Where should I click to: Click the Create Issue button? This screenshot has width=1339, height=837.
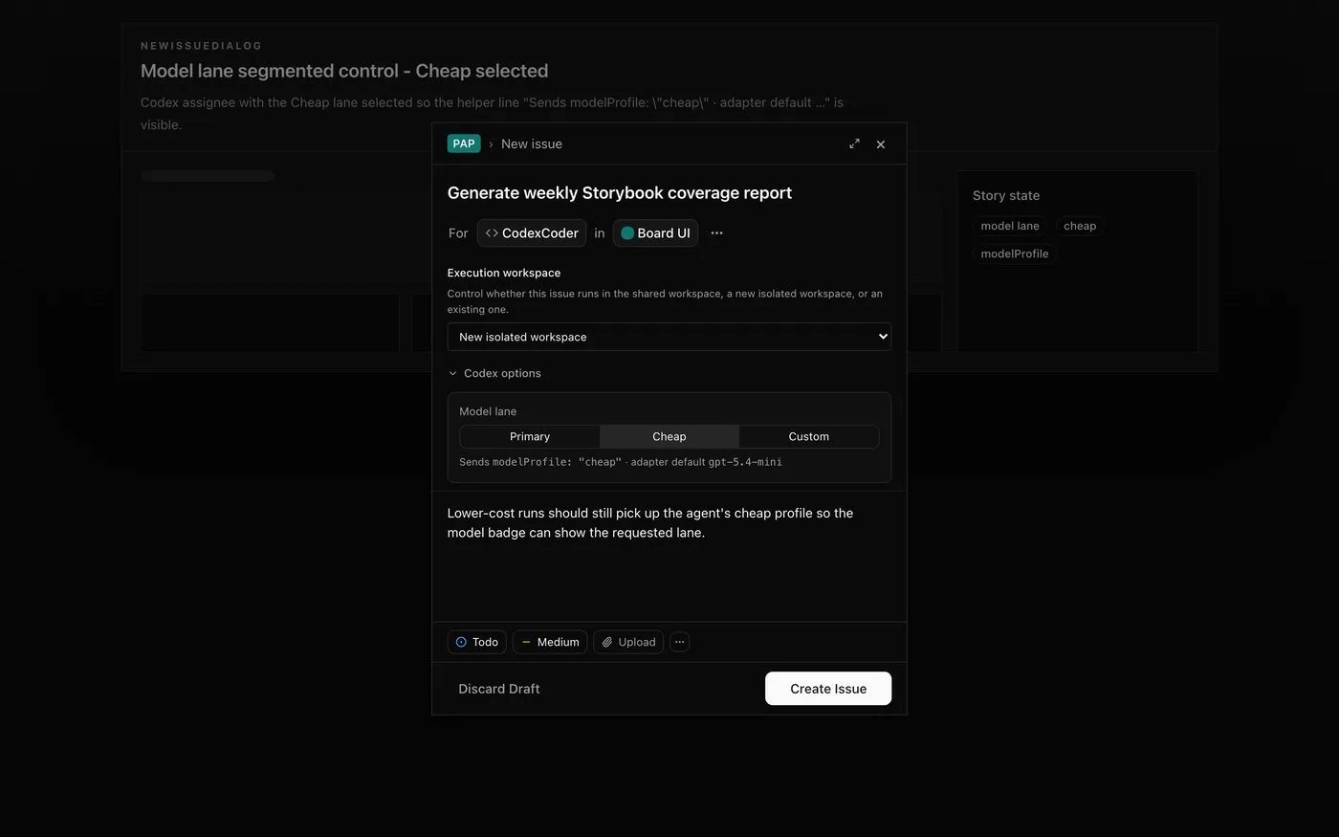tap(828, 689)
